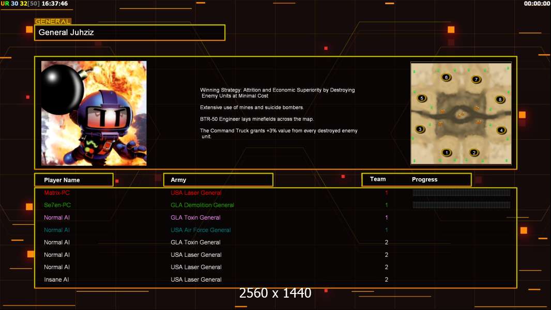The width and height of the screenshot is (551, 310).
Task: Click the GENERAL tab label
Action: pyautogui.click(x=53, y=21)
